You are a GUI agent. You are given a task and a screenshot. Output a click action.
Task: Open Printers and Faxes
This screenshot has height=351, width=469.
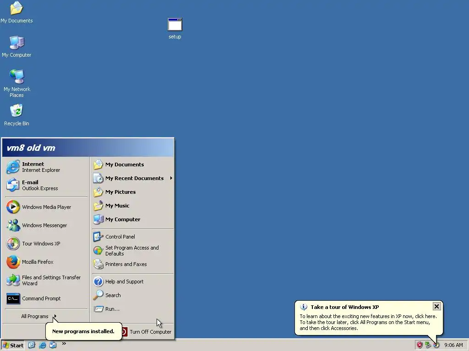pyautogui.click(x=132, y=264)
